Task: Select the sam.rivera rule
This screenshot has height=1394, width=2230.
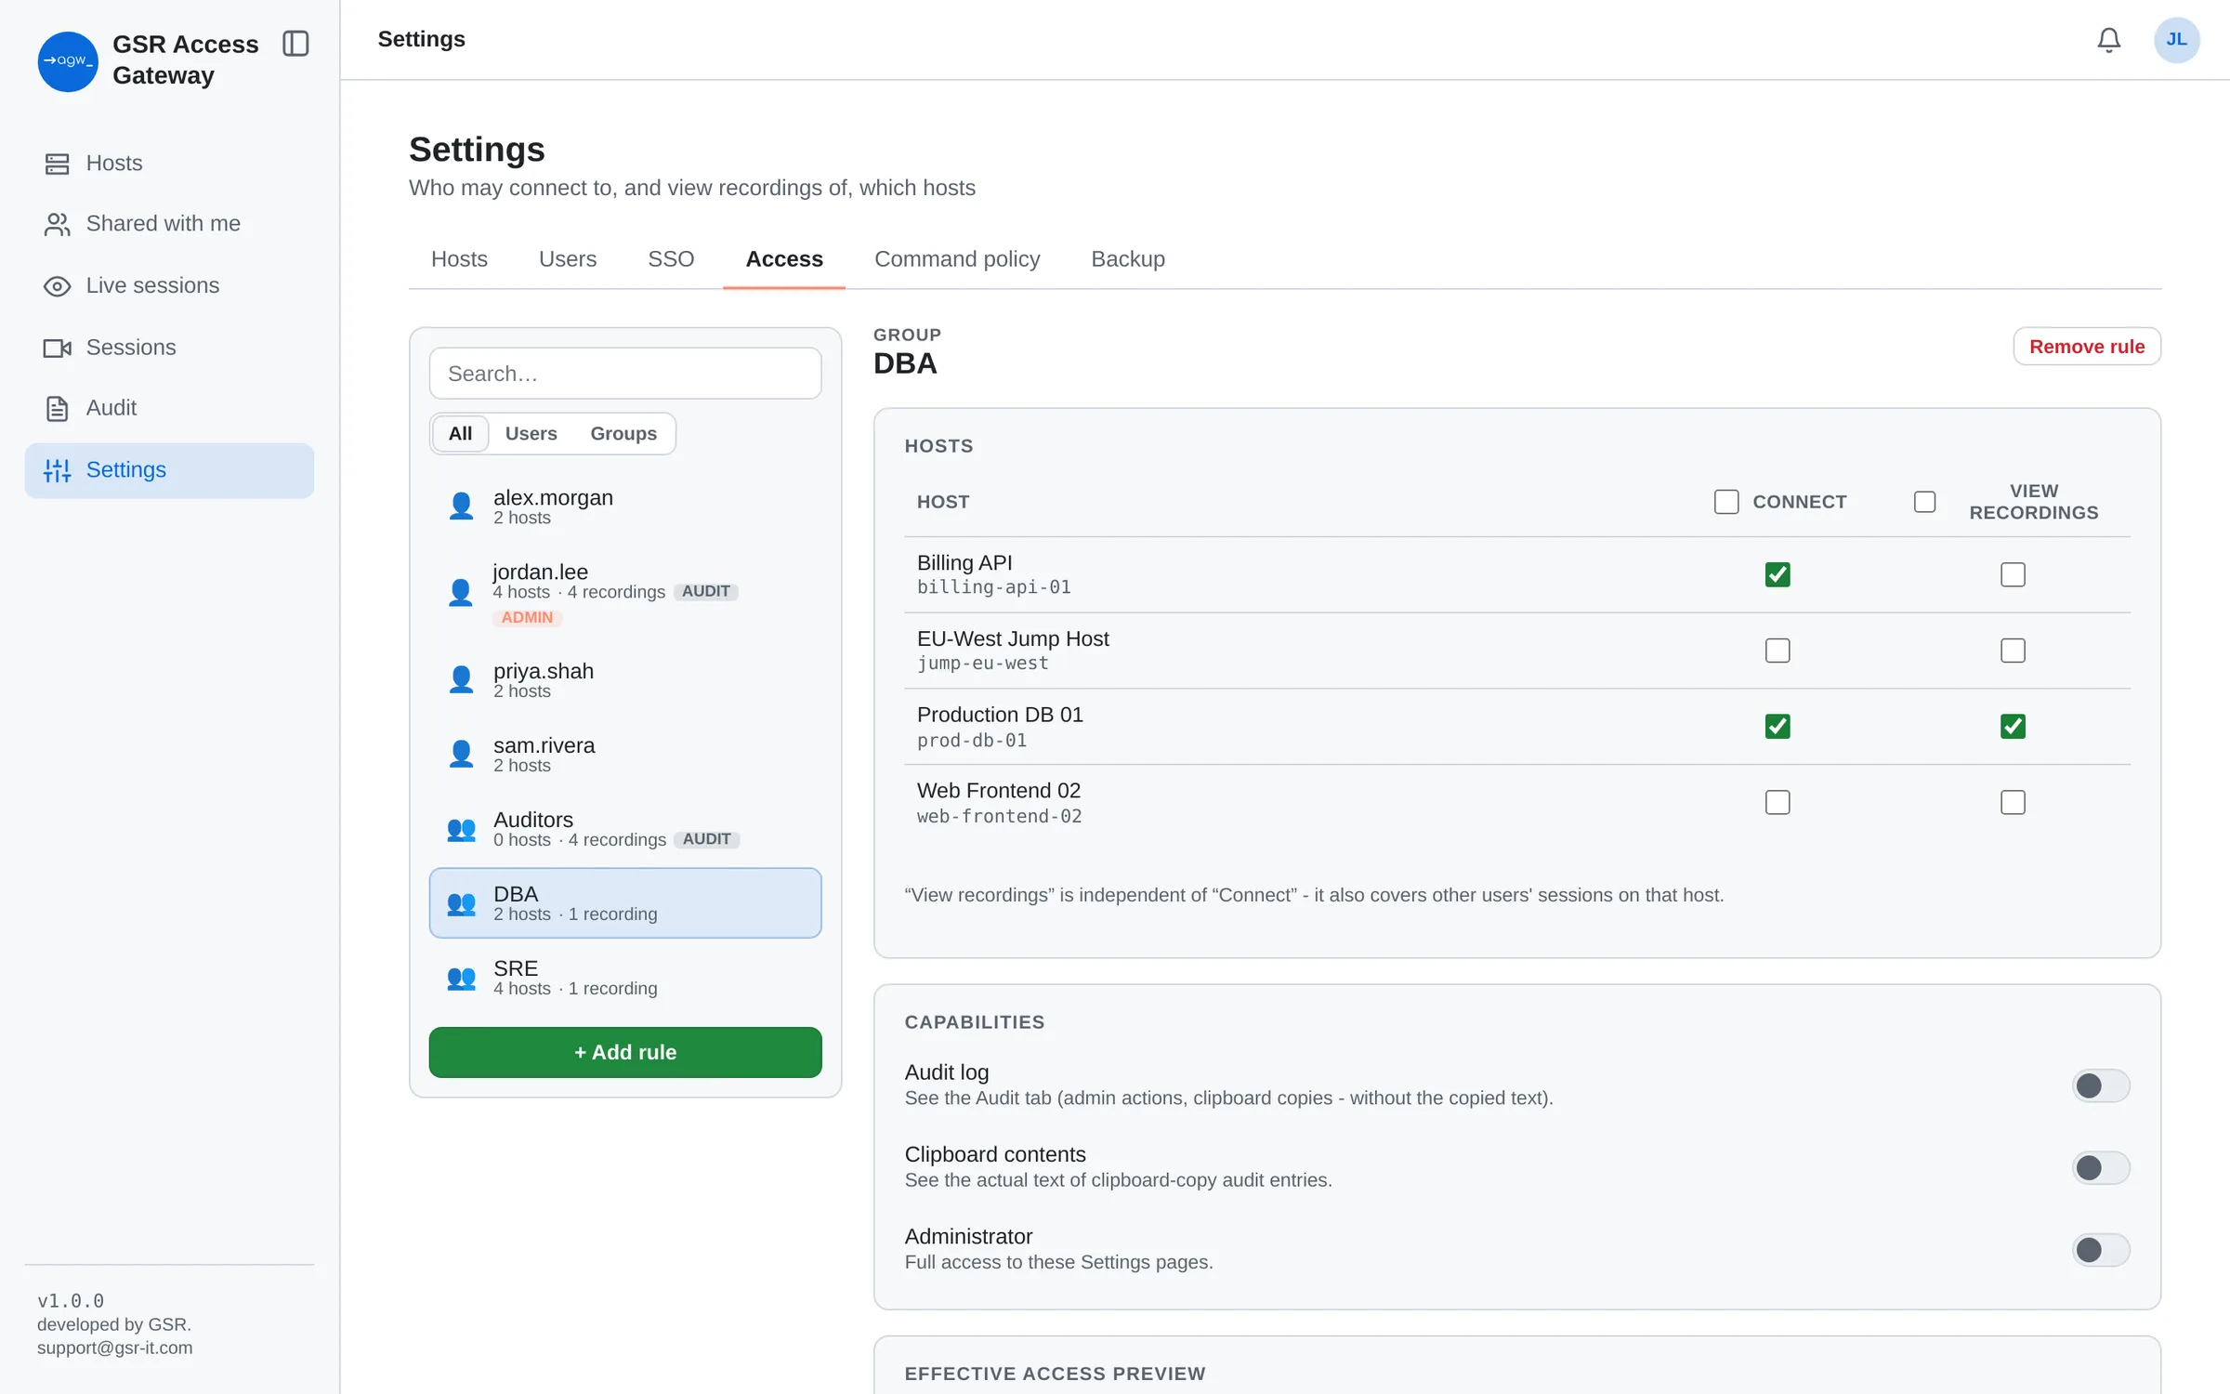Action: 624,755
